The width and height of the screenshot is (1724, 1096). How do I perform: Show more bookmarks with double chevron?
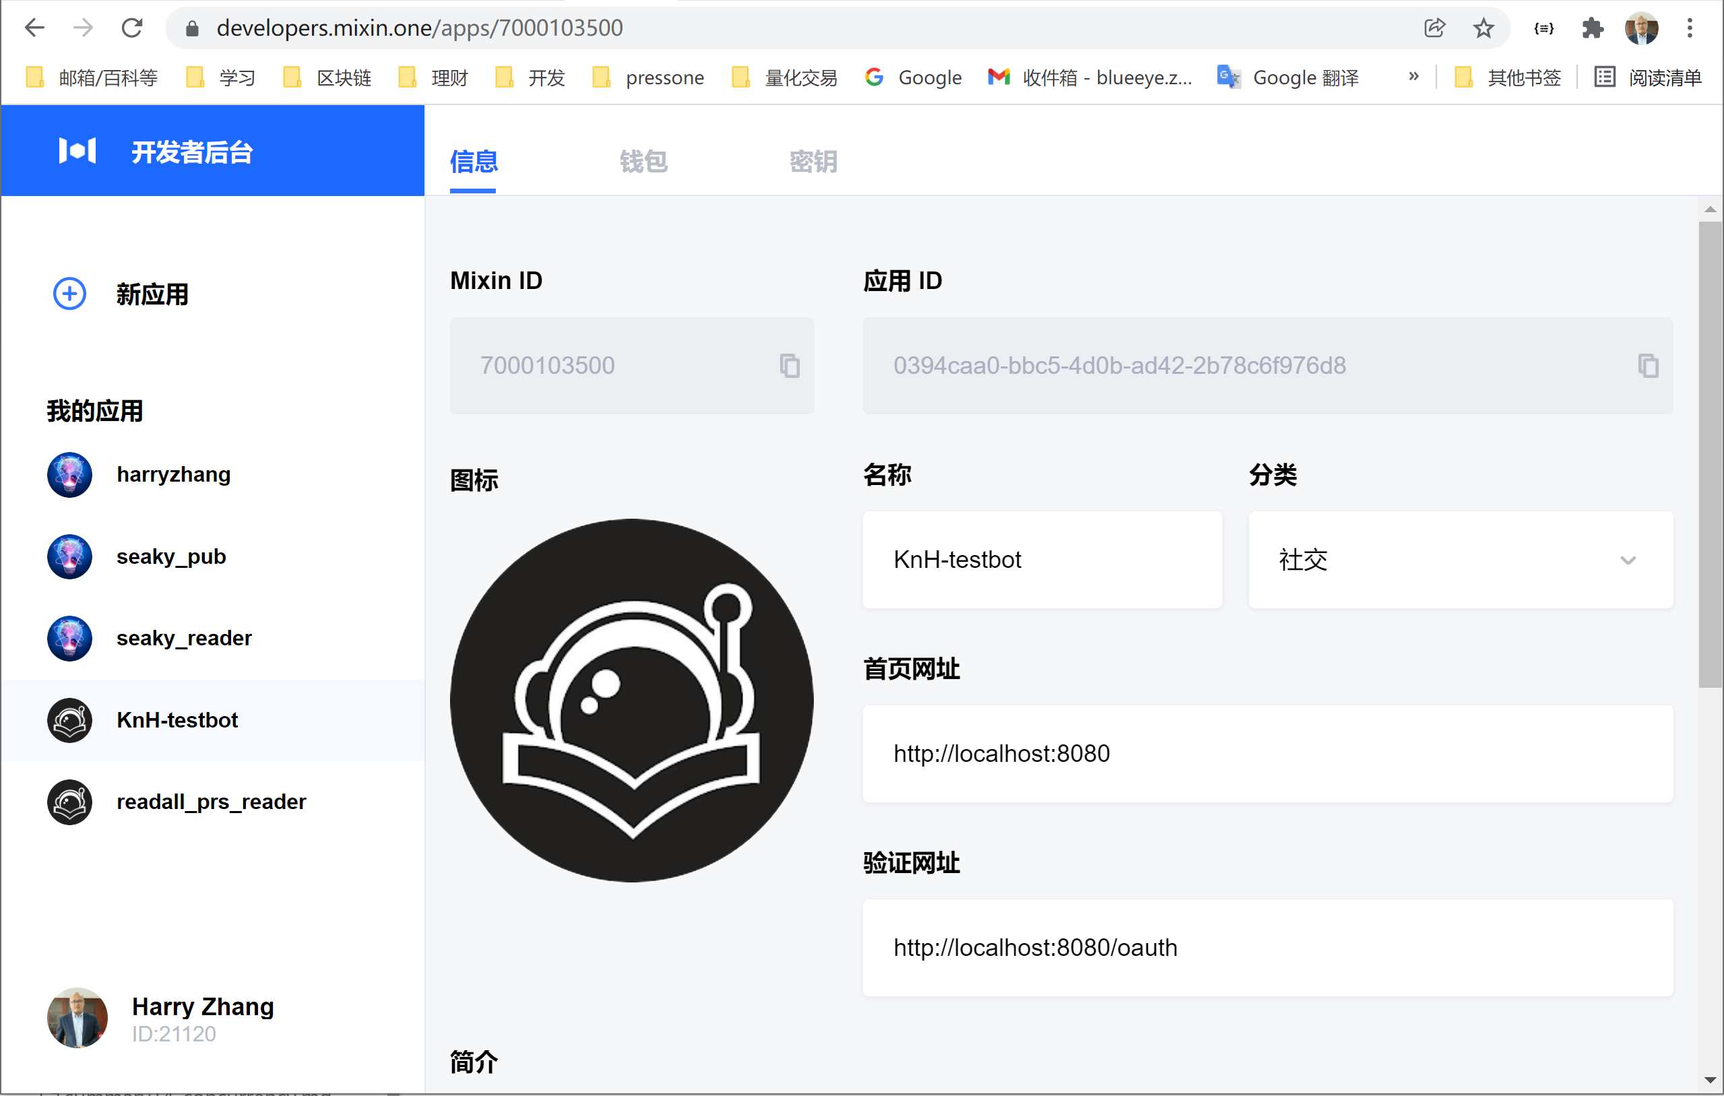coord(1413,77)
